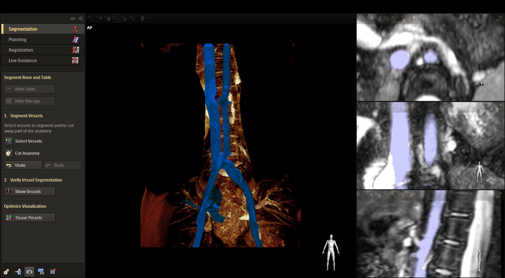Viewport: 505px width, 278px height.
Task: Click the USB export icon
Action: coord(18,272)
